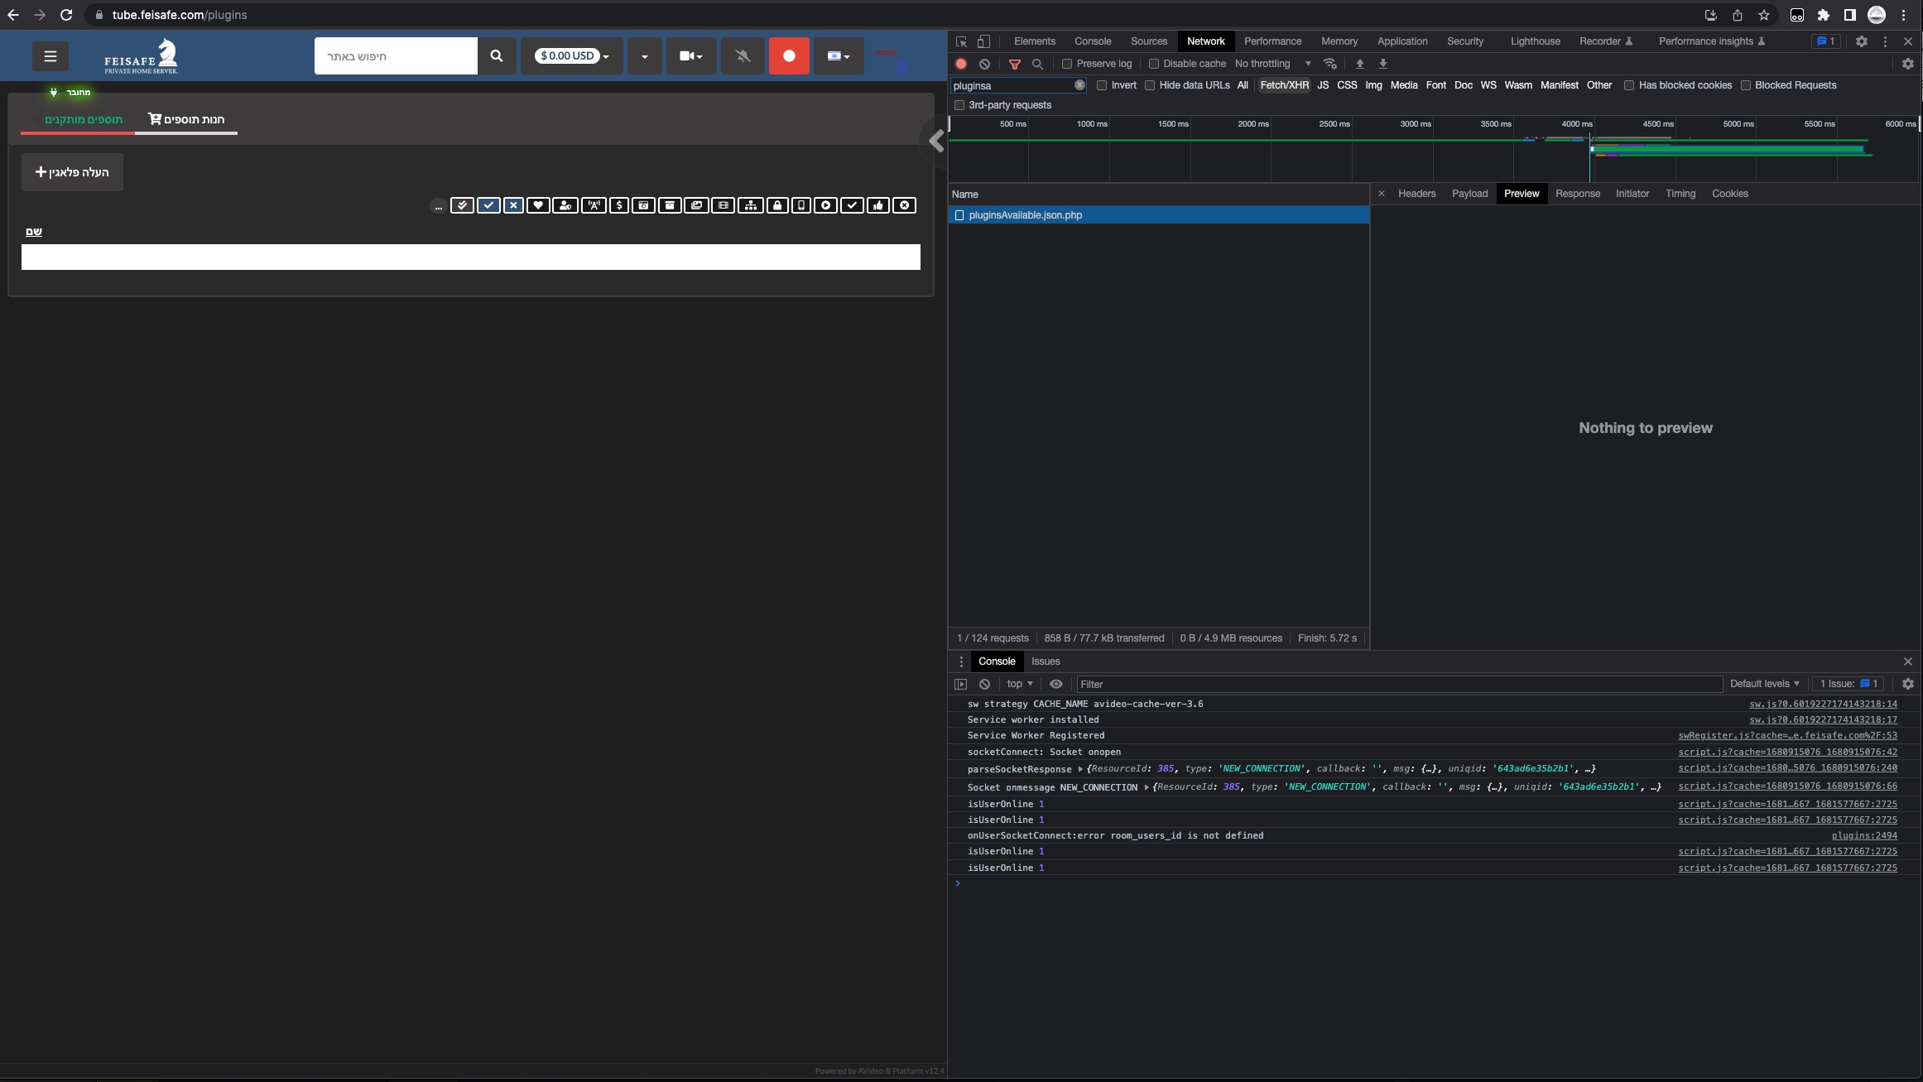This screenshot has width=1923, height=1082.
Task: Click the red record button in site header
Action: click(x=789, y=55)
